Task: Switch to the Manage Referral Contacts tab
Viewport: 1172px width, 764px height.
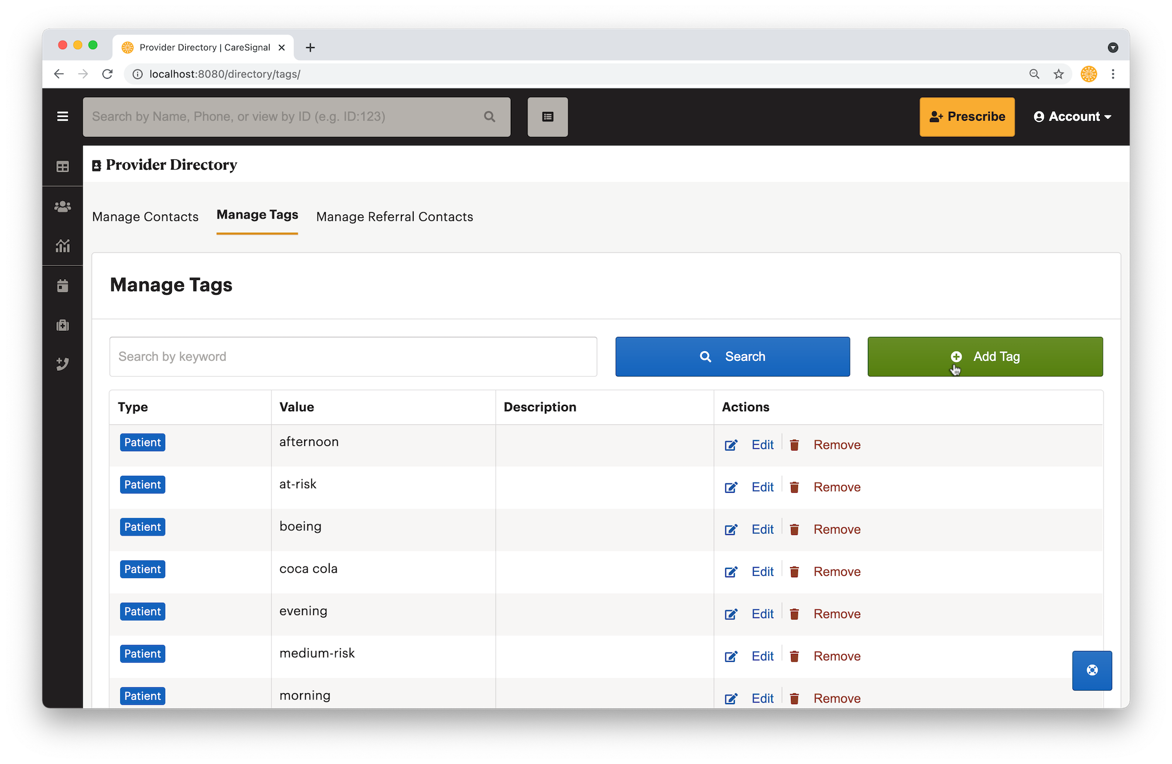Action: (394, 217)
